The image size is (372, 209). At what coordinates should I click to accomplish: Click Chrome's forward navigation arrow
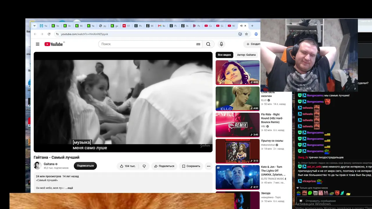click(42, 34)
